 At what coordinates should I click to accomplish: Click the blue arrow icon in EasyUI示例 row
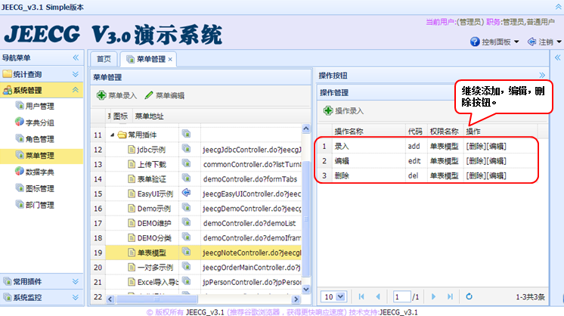pos(186,193)
